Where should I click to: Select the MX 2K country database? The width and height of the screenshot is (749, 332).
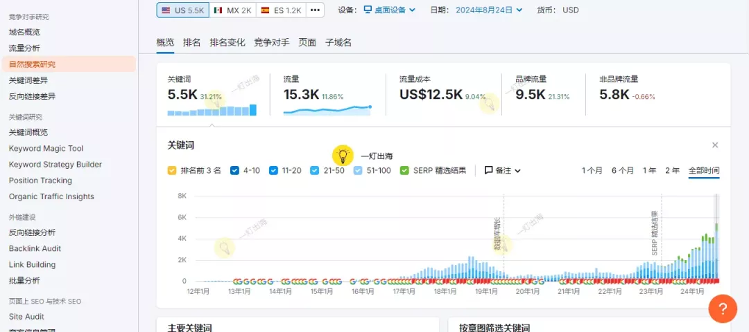tap(232, 10)
